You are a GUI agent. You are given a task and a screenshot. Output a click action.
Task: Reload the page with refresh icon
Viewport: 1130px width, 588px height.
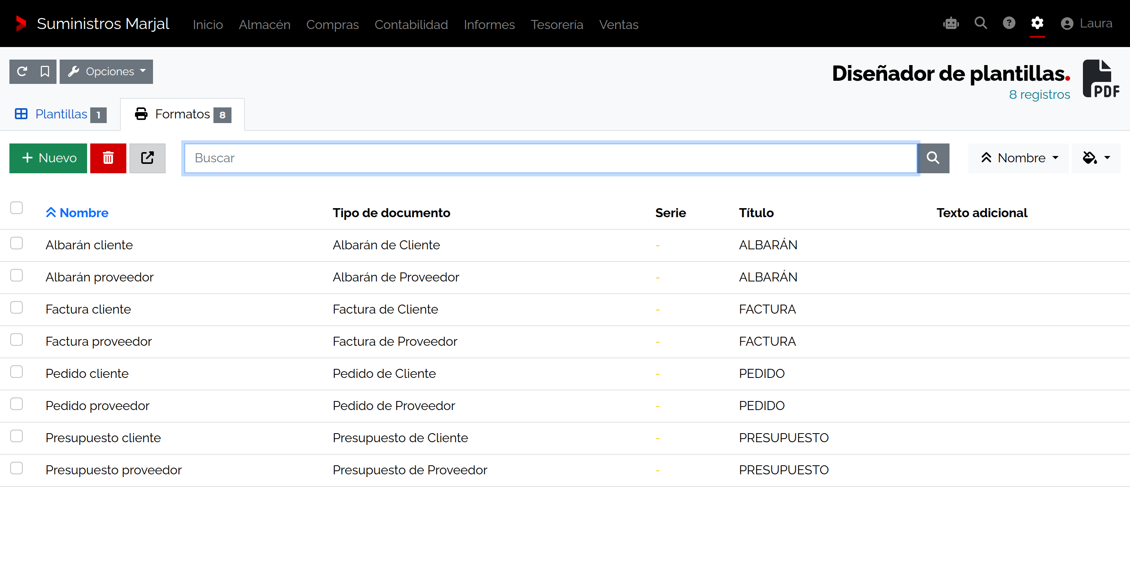(x=22, y=71)
